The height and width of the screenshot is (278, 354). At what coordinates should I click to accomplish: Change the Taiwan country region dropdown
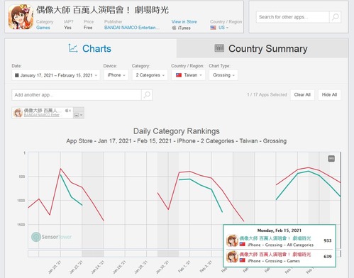[x=189, y=75]
